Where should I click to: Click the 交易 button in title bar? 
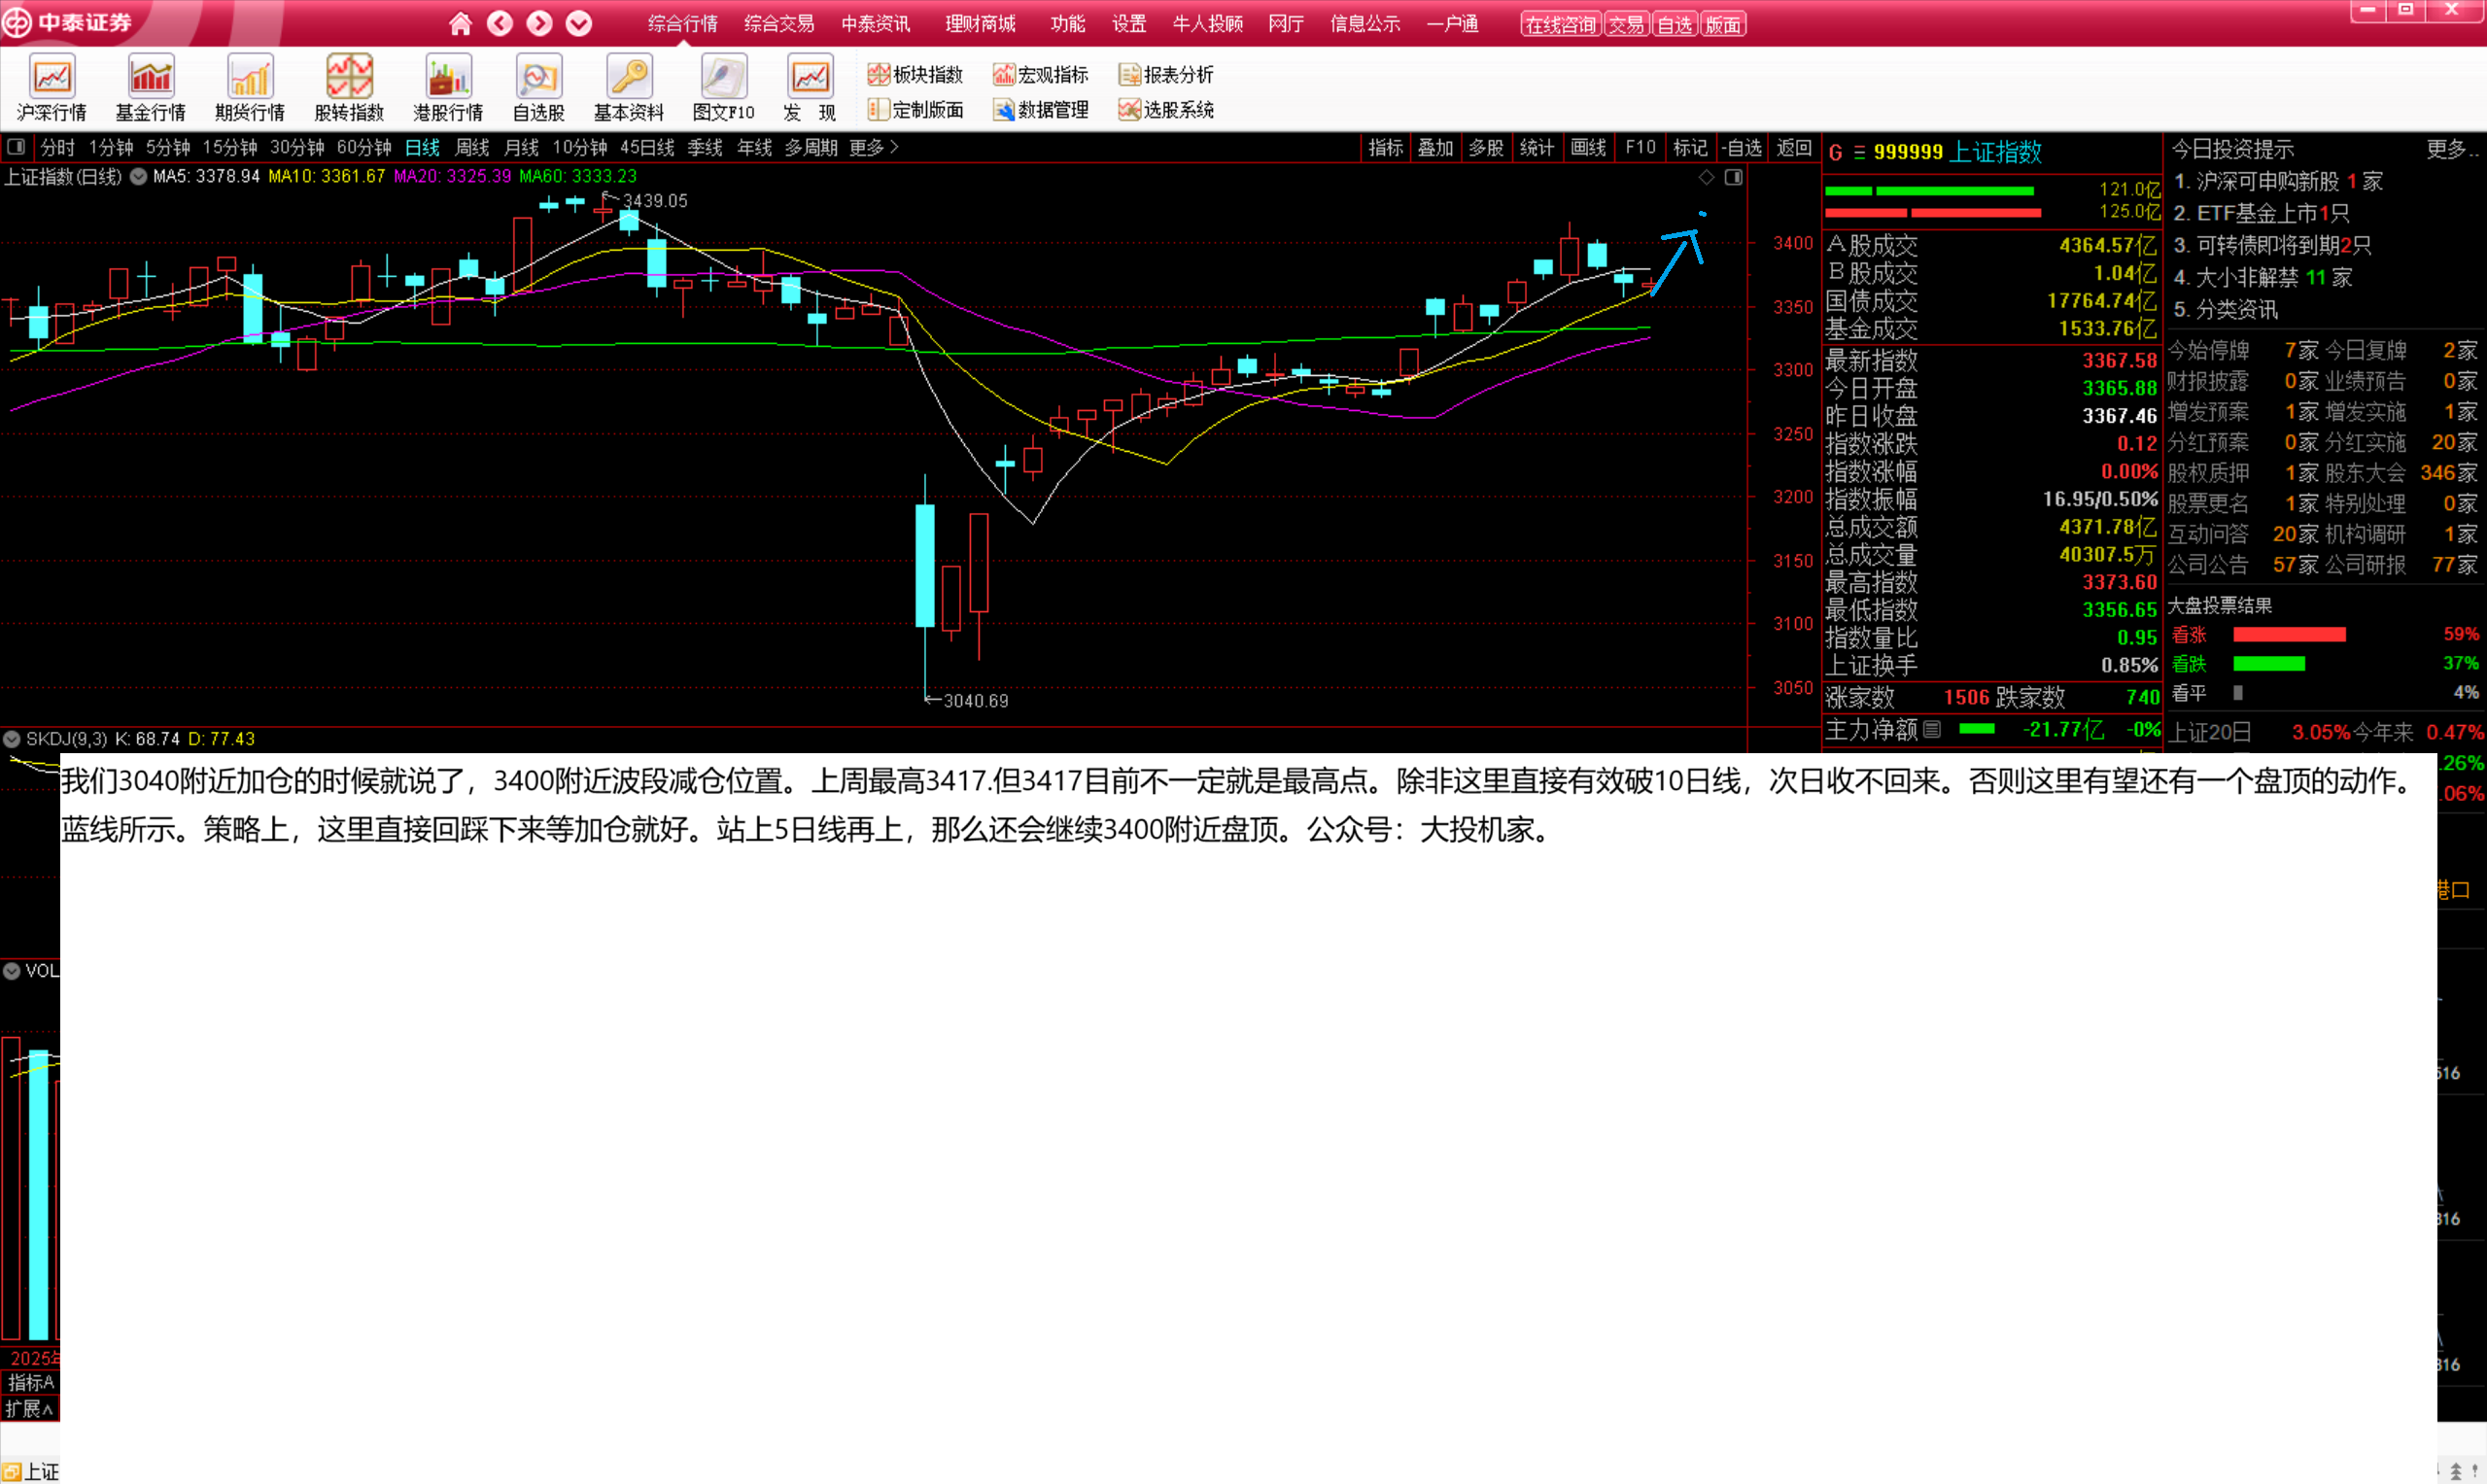1626,24
